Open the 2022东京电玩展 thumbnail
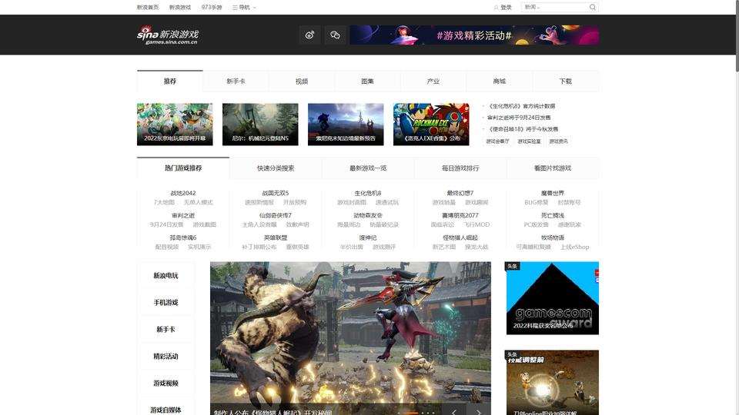Viewport: 739px width, 415px height. (x=175, y=124)
